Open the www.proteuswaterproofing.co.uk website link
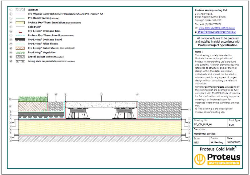This screenshot has width=250, height=175. pyautogui.click(x=217, y=28)
